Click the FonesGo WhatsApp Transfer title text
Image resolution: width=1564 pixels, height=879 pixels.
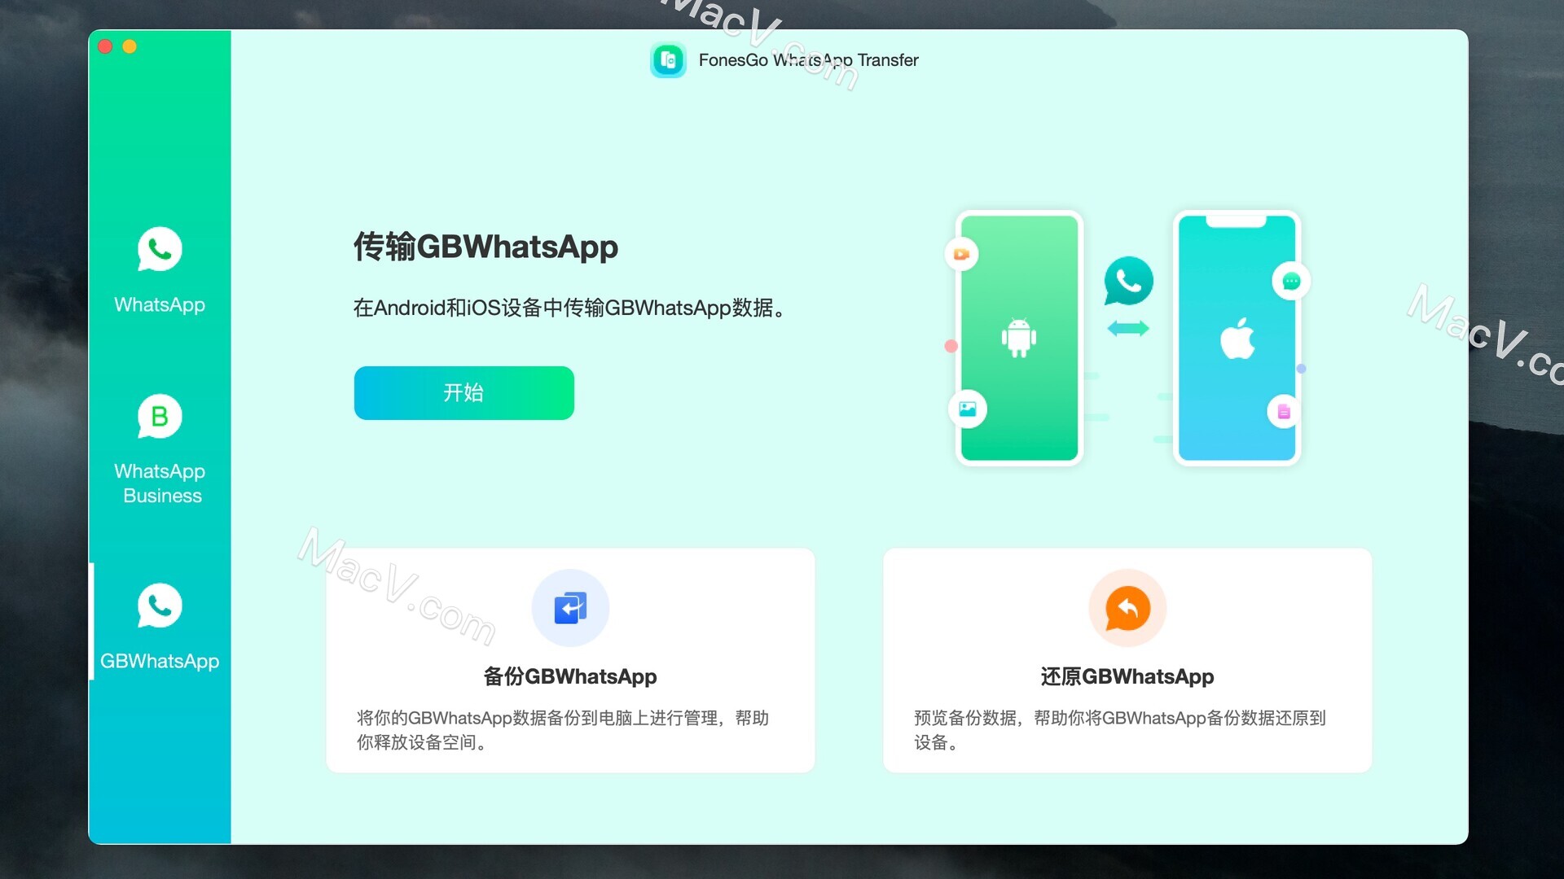[x=808, y=60]
